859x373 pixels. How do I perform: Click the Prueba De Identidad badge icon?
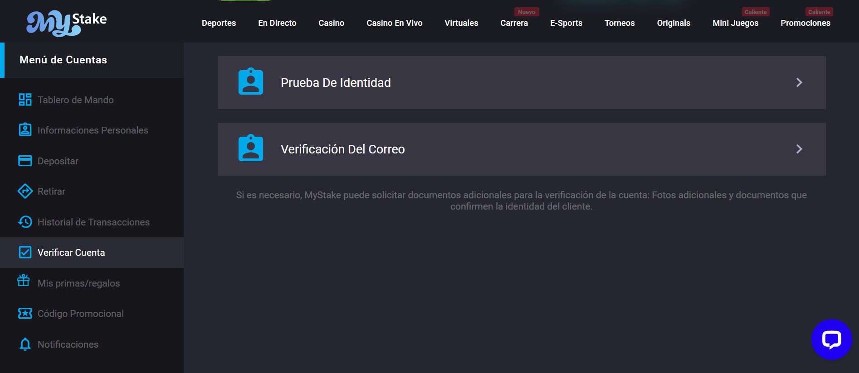coord(251,82)
